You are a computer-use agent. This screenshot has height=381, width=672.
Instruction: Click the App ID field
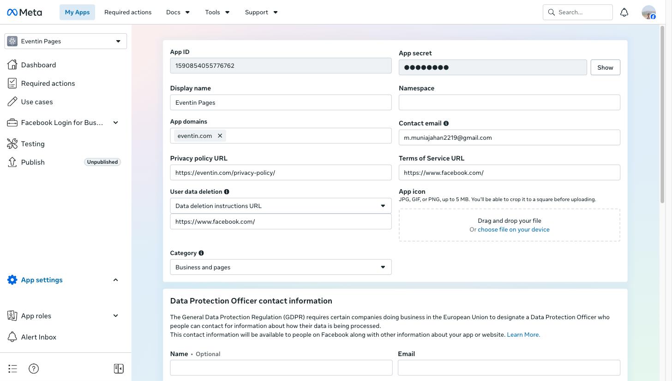[281, 65]
